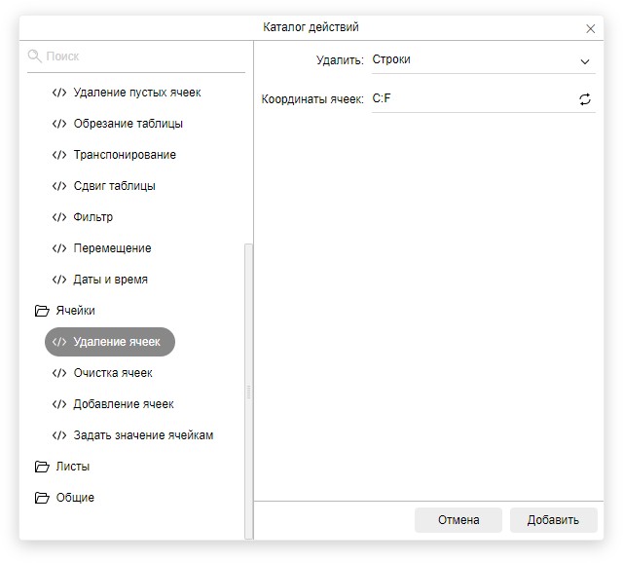623x563 pixels.
Task: Collapse the Ячейки folder group
Action: [x=75, y=311]
